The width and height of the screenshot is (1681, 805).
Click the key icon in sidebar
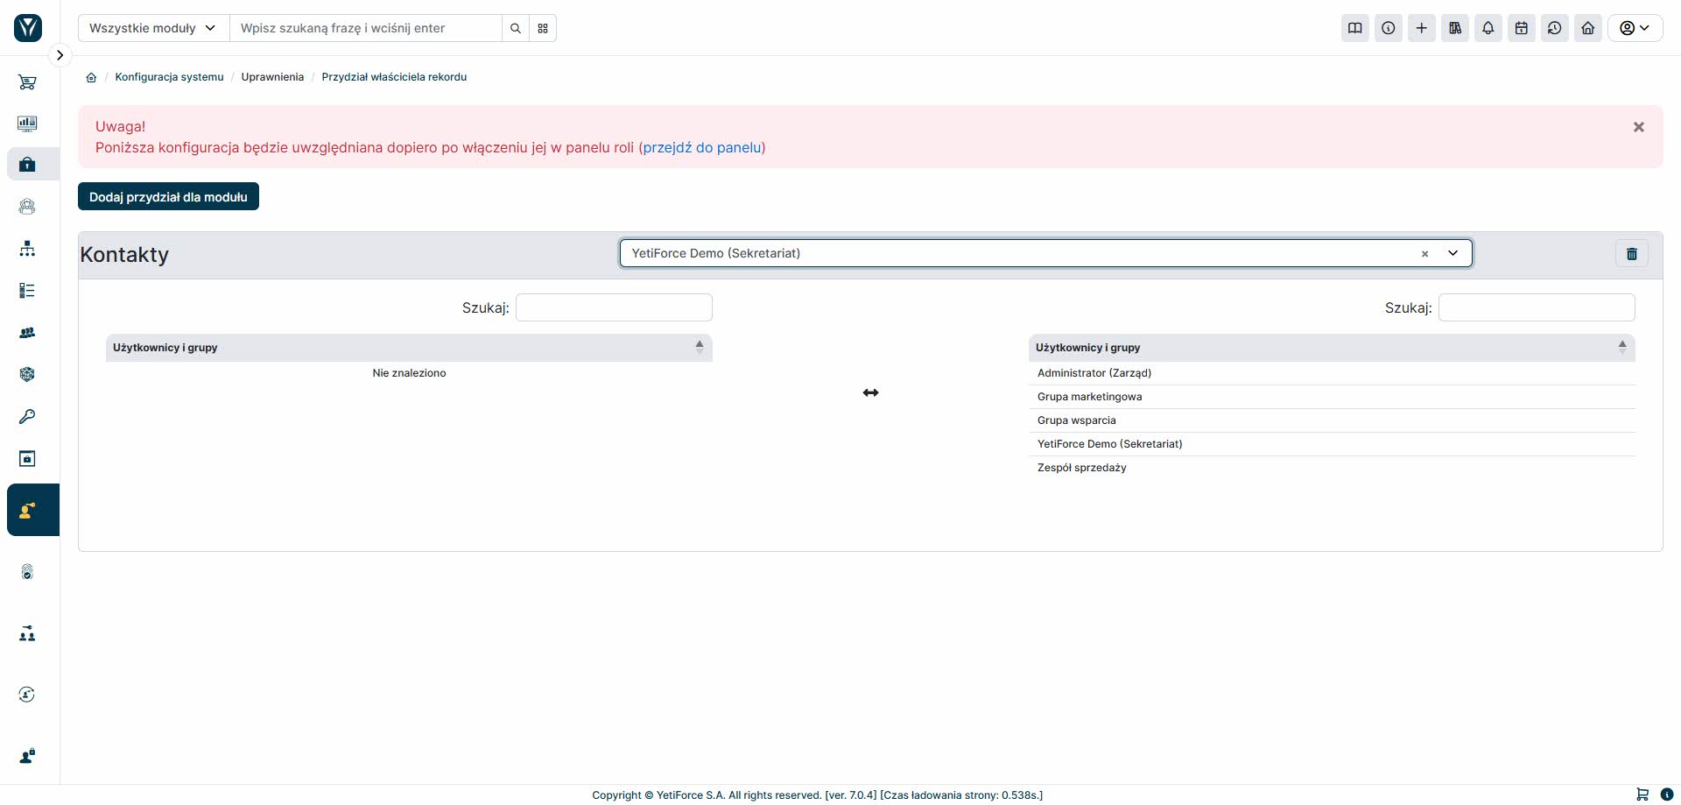point(27,417)
